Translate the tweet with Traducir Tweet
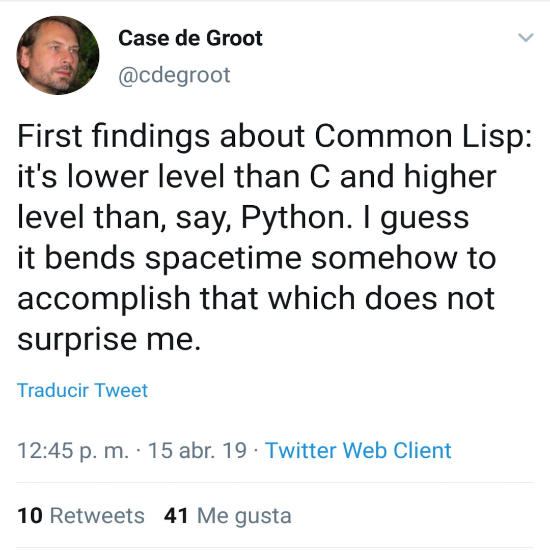 (x=82, y=390)
